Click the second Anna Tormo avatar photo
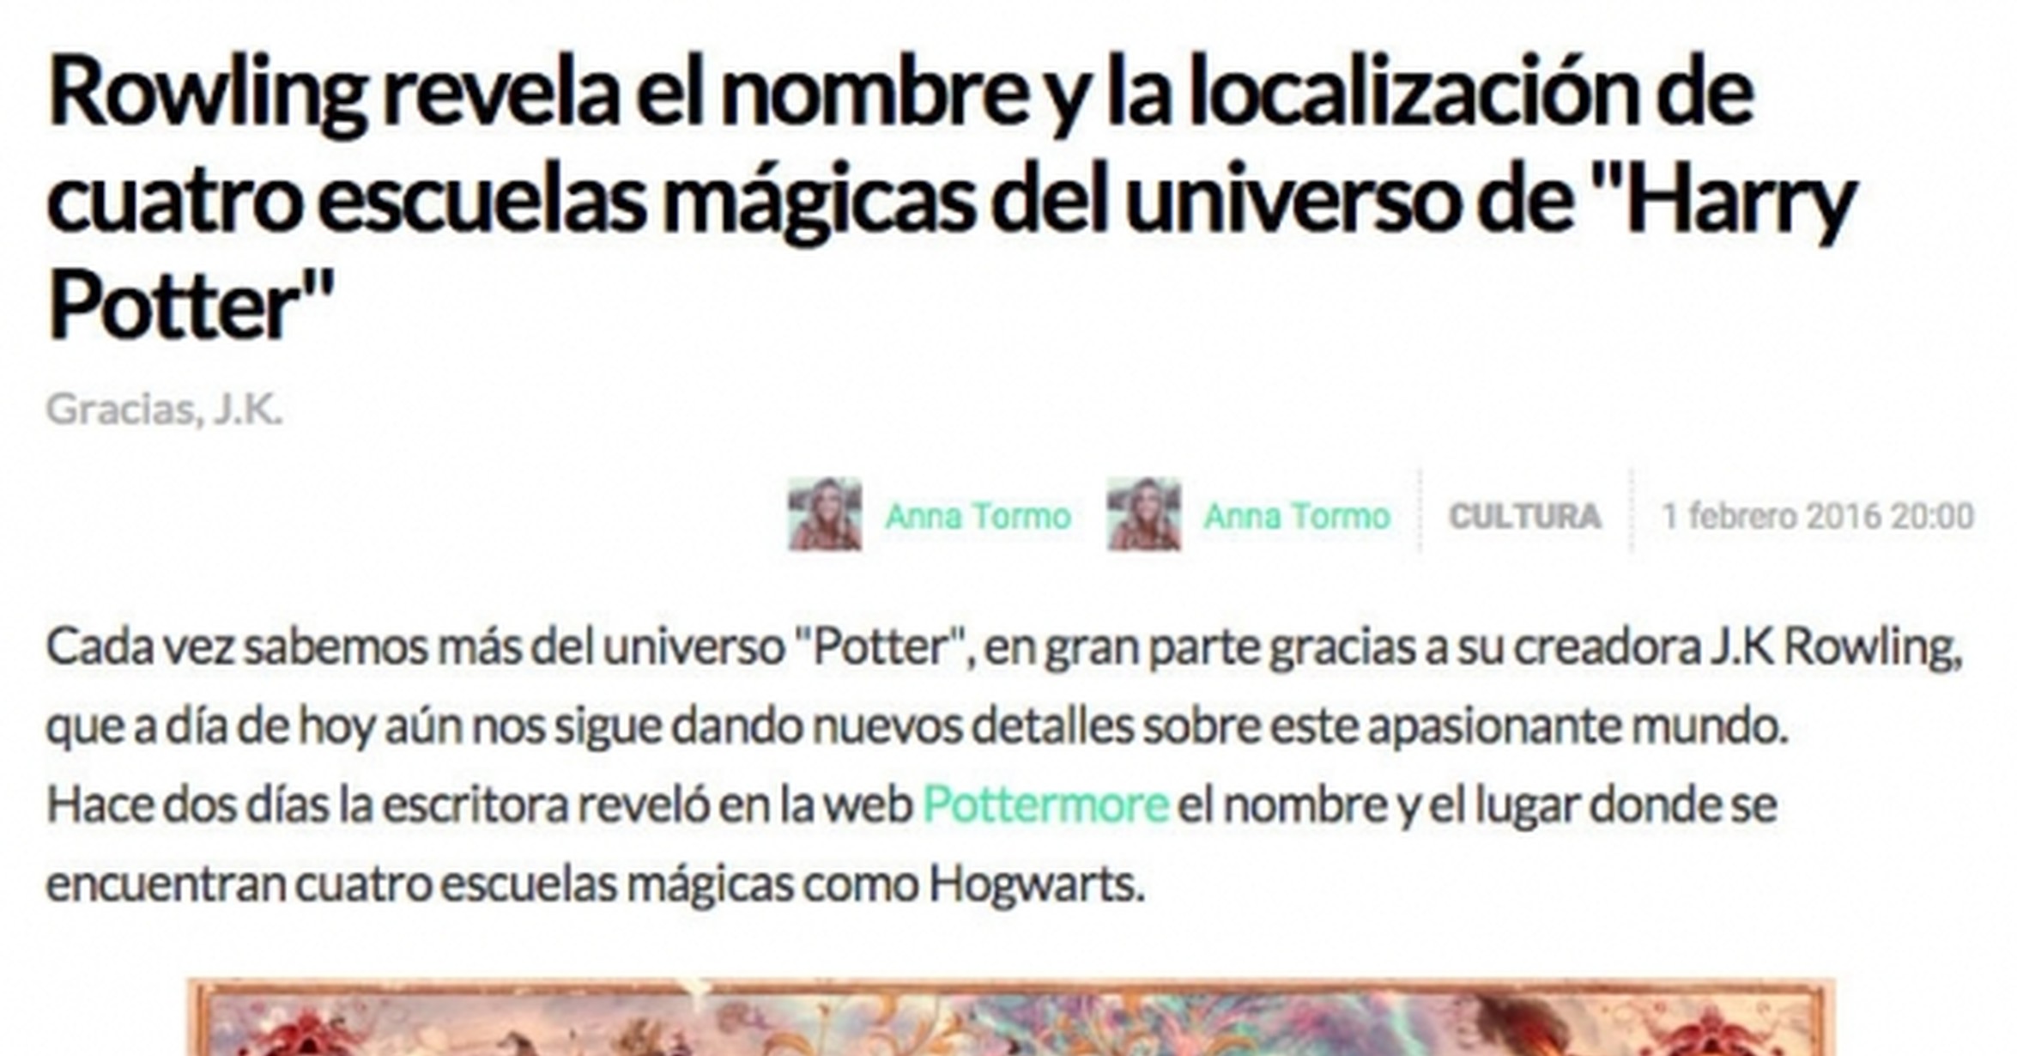Image resolution: width=2017 pixels, height=1056 pixels. (1144, 514)
